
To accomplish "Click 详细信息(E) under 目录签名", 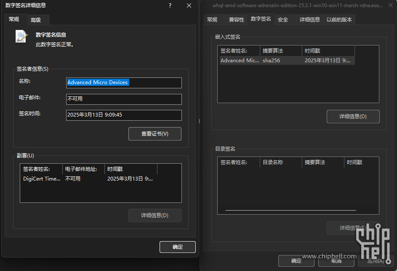I will [353, 228].
